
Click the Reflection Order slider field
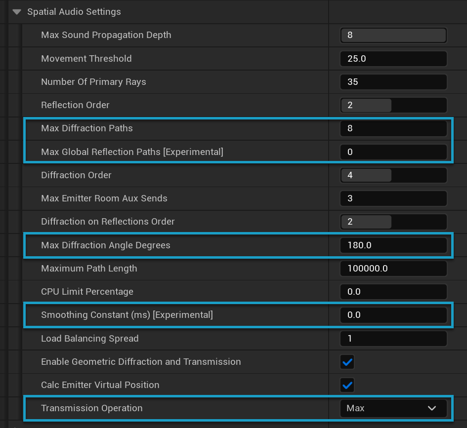tap(393, 105)
